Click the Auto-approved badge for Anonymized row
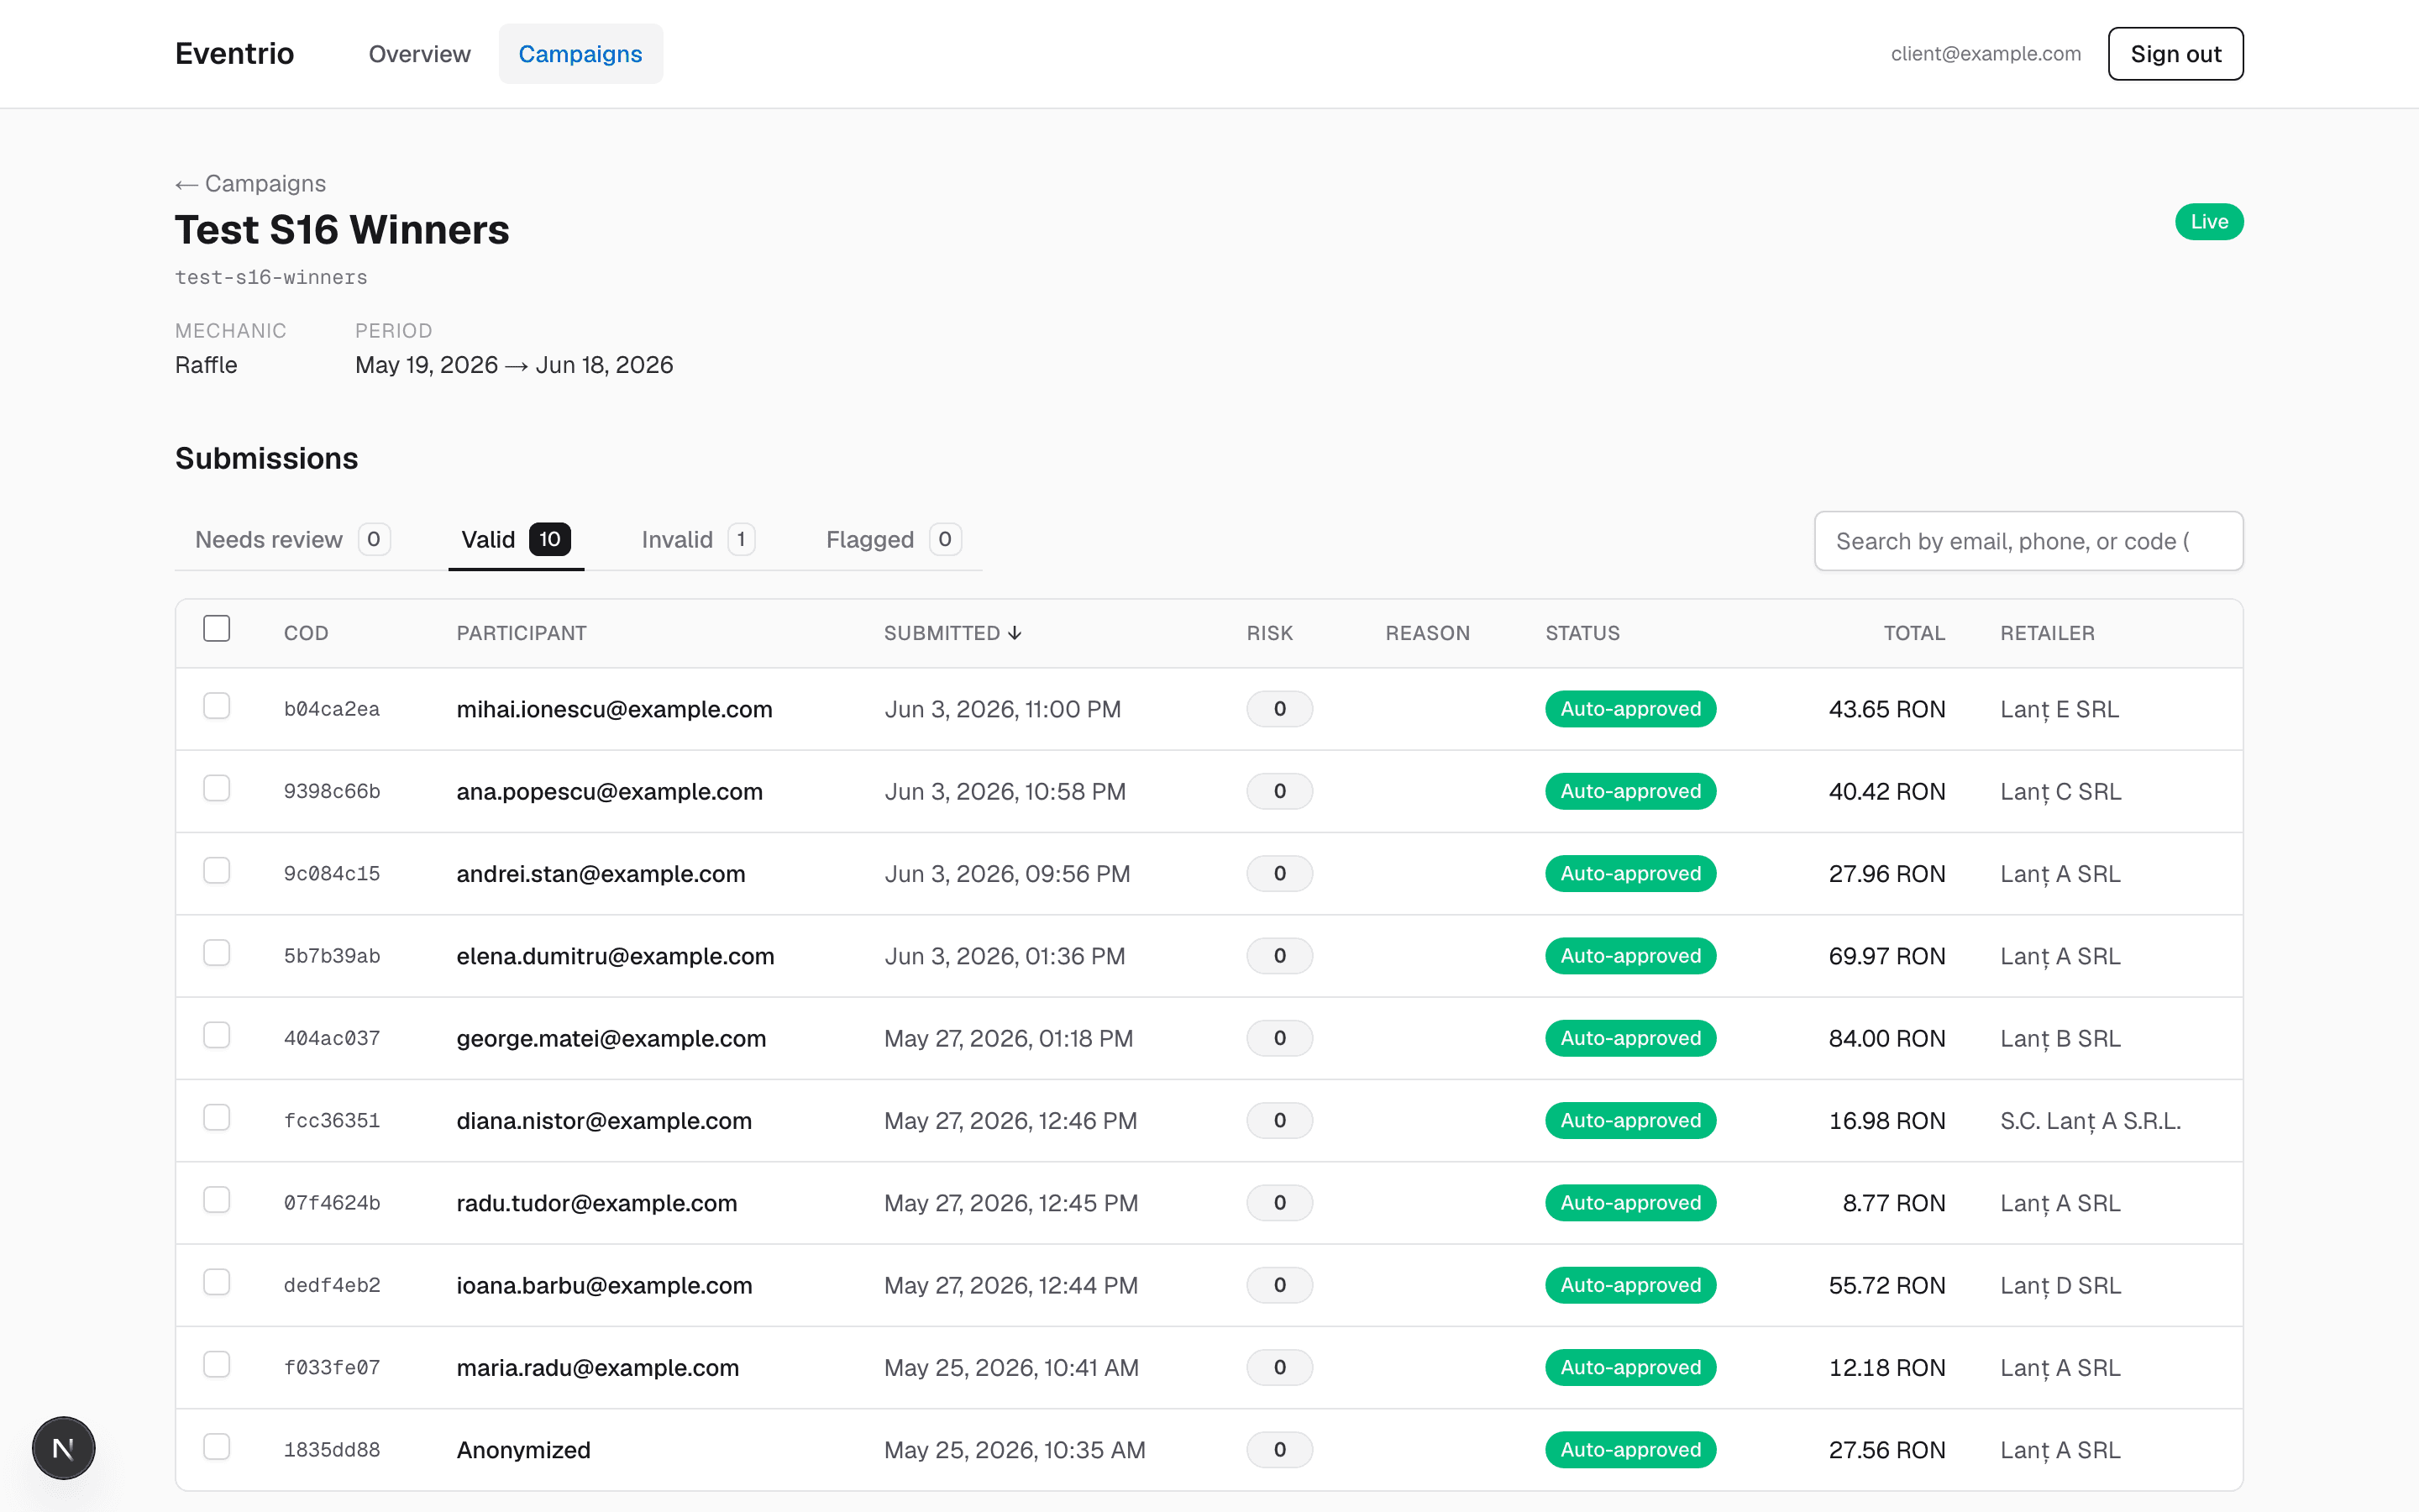Image resolution: width=2419 pixels, height=1512 pixels. point(1630,1450)
